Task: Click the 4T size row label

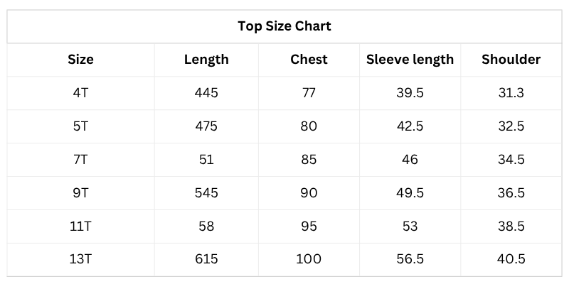Action: (80, 93)
